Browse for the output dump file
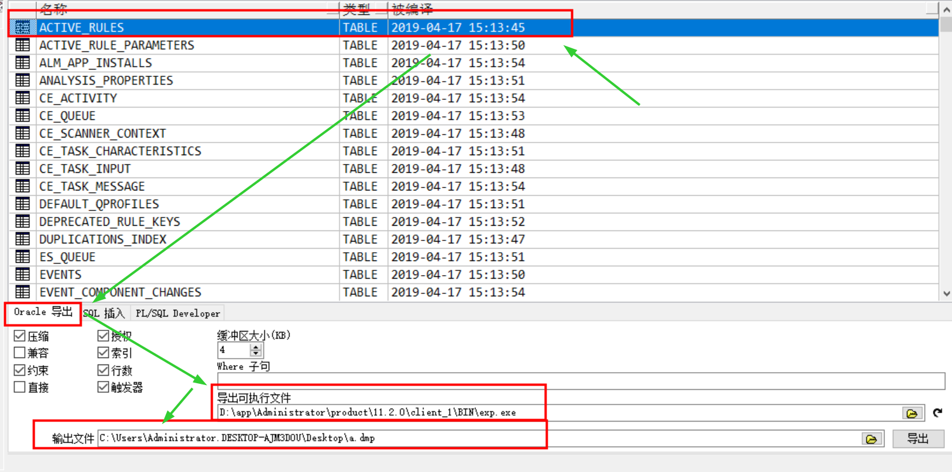Image resolution: width=952 pixels, height=472 pixels. [871, 438]
